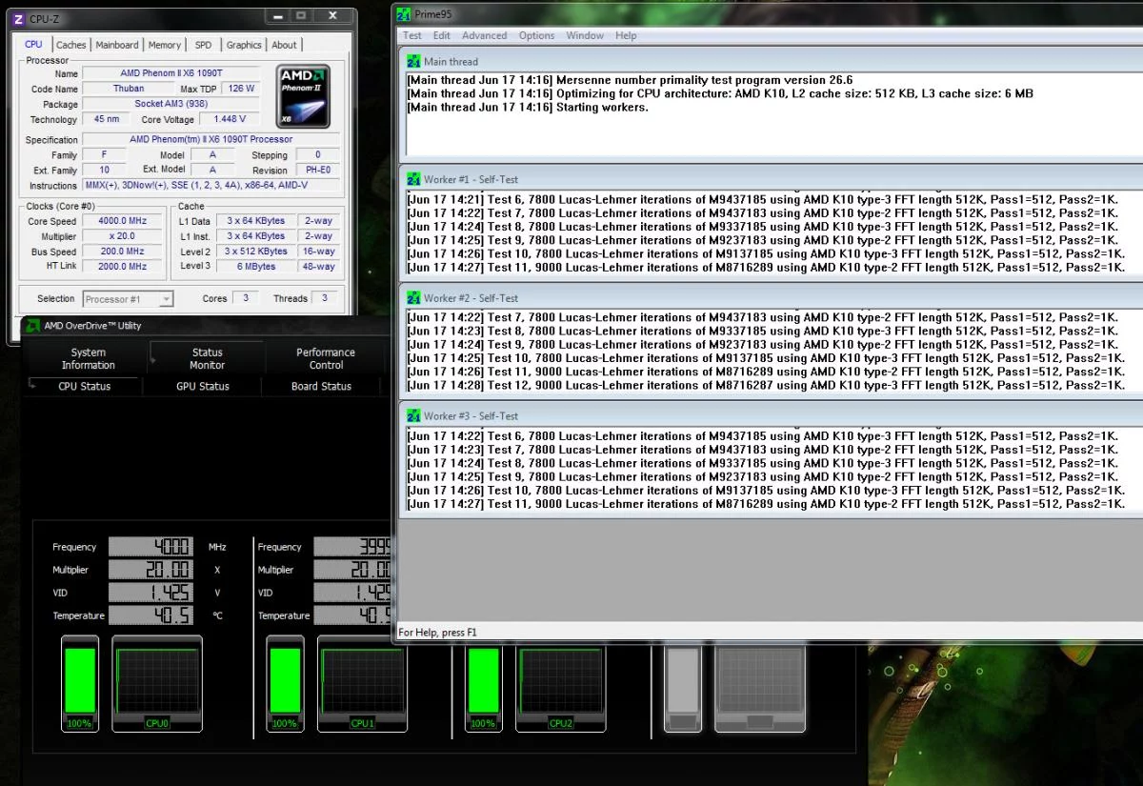
Task: Click the Socket AM3 (938) package field
Action: click(170, 104)
